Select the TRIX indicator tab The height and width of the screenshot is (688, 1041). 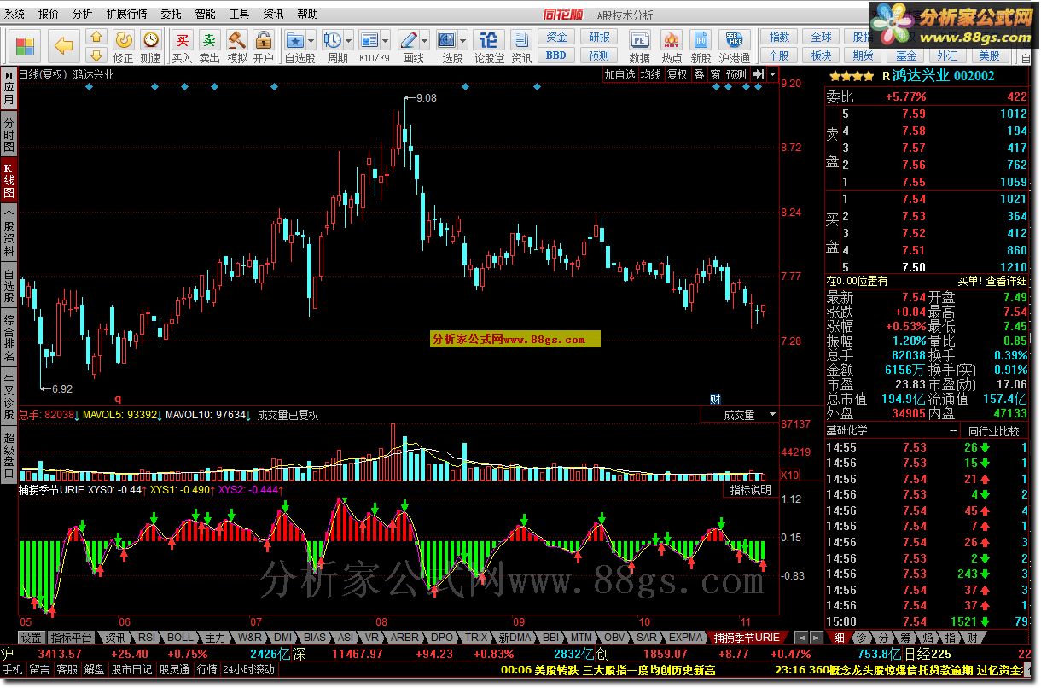[475, 638]
